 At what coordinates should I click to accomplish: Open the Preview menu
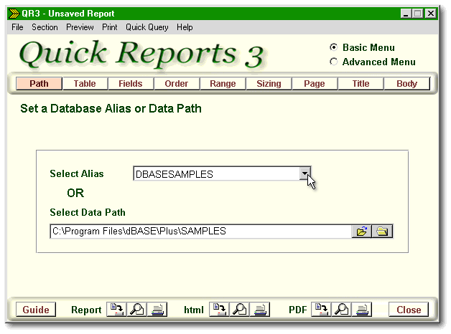(x=80, y=27)
